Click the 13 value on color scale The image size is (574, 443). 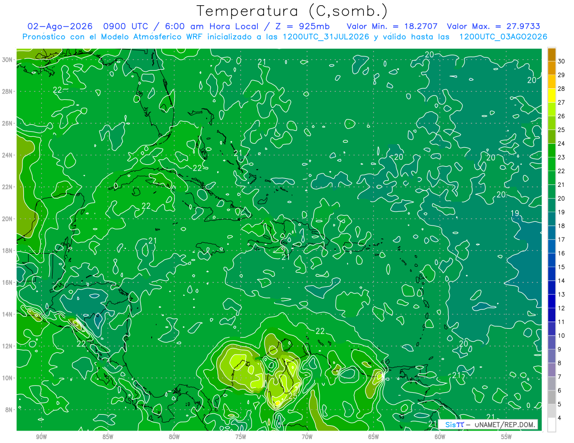tap(561, 294)
